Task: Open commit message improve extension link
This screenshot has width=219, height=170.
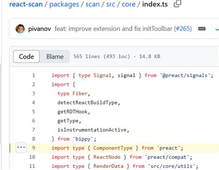Action: (113, 29)
